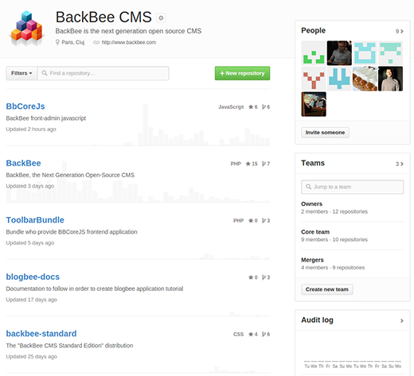Open the Owners team
Screen dimensions: 414x376
pos(311,204)
